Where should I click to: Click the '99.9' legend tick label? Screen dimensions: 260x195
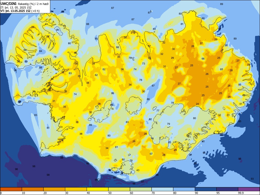pyautogui.click(x=241, y=193)
